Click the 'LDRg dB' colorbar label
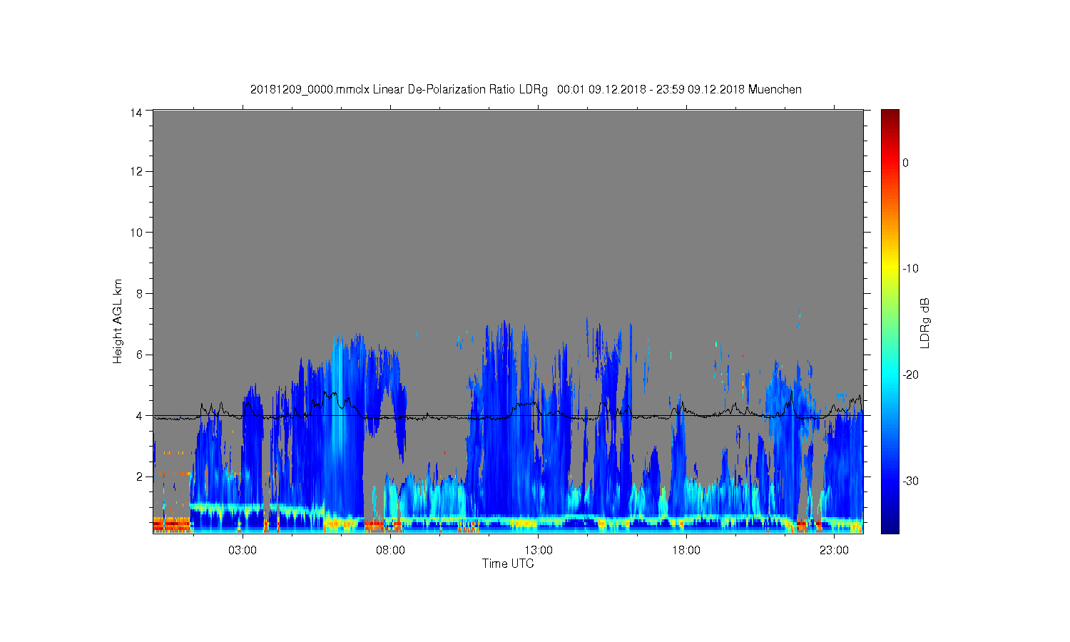Image resolution: width=1070 pixels, height=642 pixels. point(925,322)
